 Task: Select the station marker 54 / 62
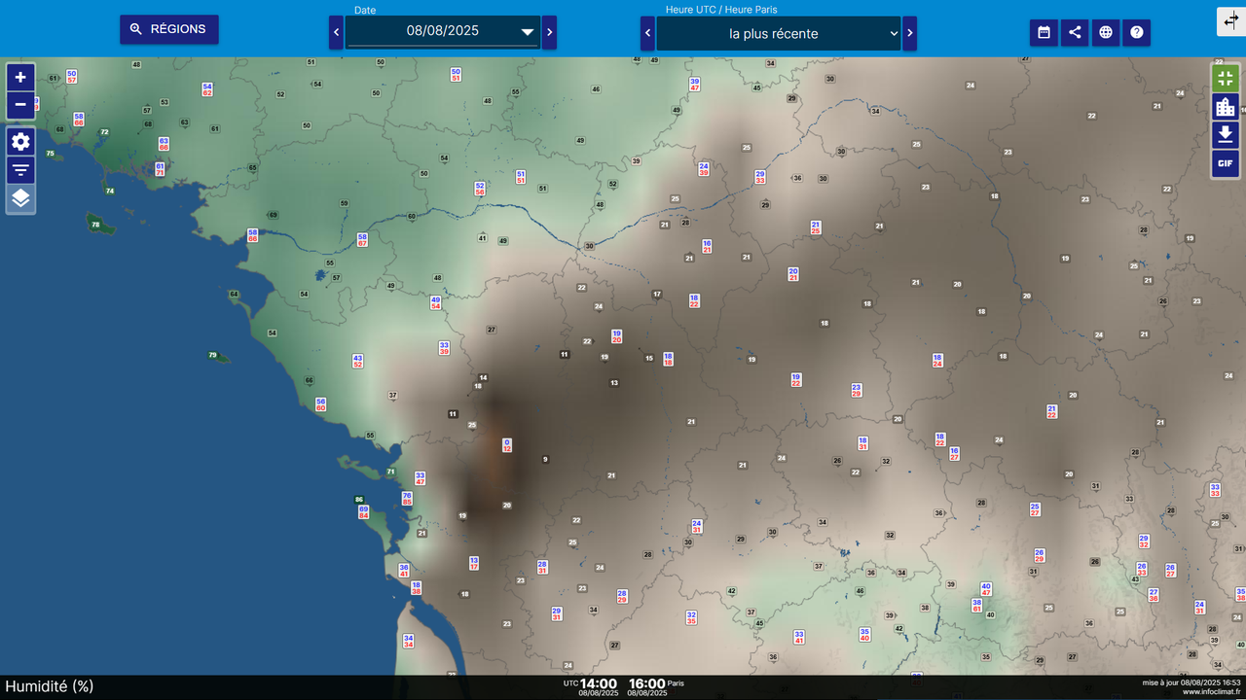207,89
